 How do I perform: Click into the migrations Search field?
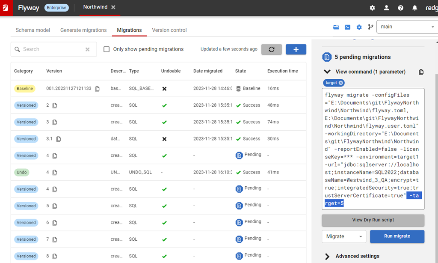(51, 49)
